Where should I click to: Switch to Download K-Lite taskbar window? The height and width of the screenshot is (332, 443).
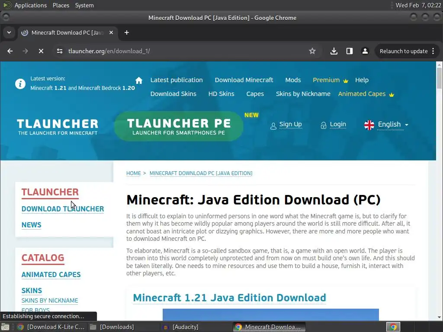click(51, 327)
